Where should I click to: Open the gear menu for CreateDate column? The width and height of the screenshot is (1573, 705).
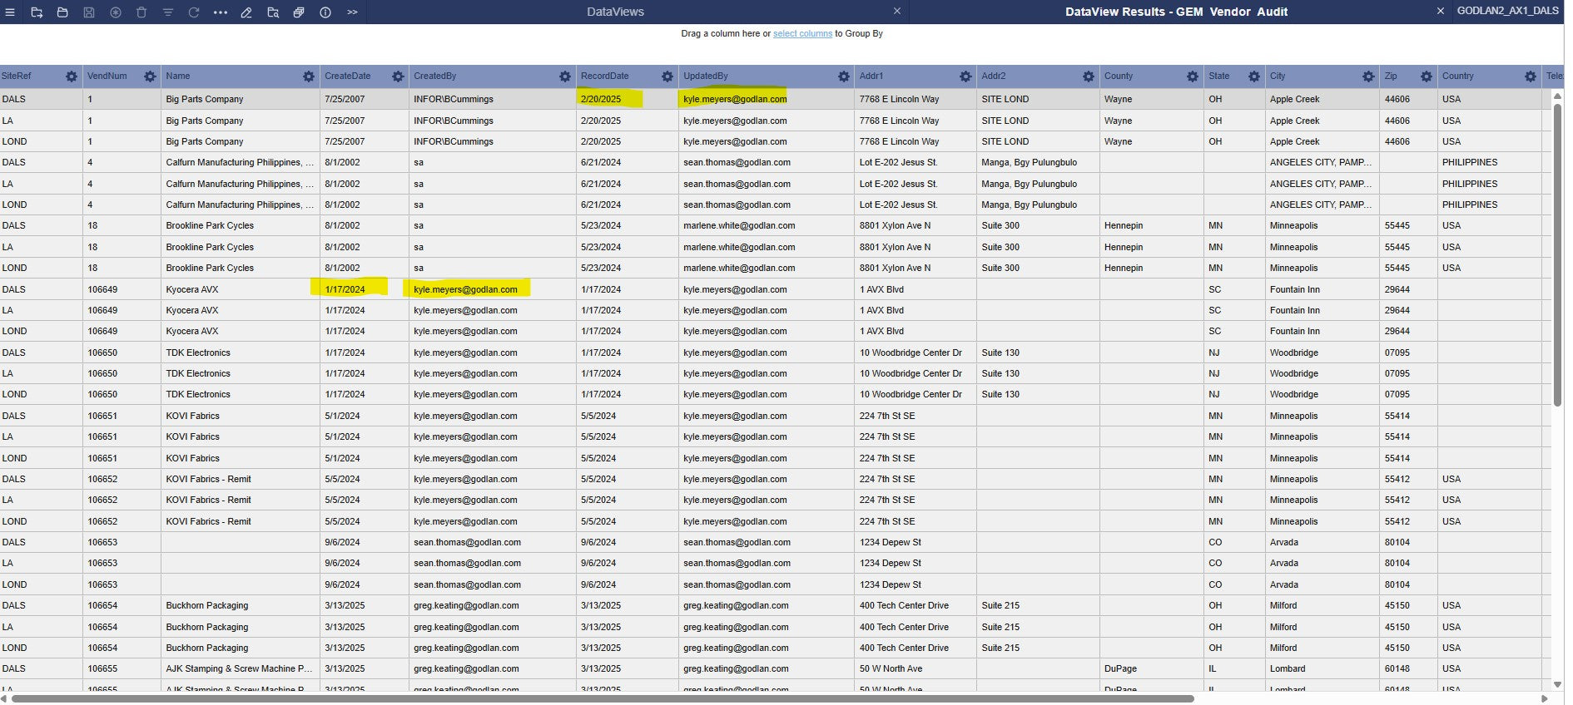(398, 76)
